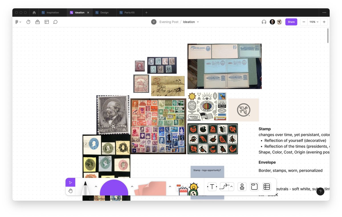Select the Section tool
342x217 pixels.
[x=254, y=187]
